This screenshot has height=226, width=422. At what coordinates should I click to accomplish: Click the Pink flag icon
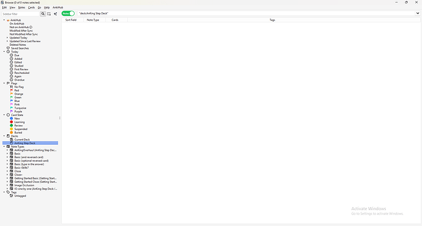click(x=11, y=104)
